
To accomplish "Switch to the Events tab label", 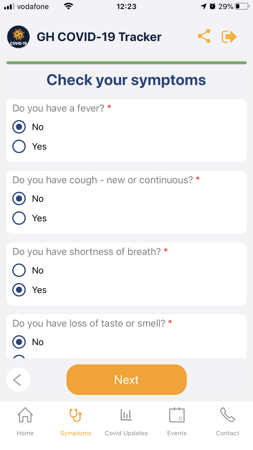I will [177, 433].
